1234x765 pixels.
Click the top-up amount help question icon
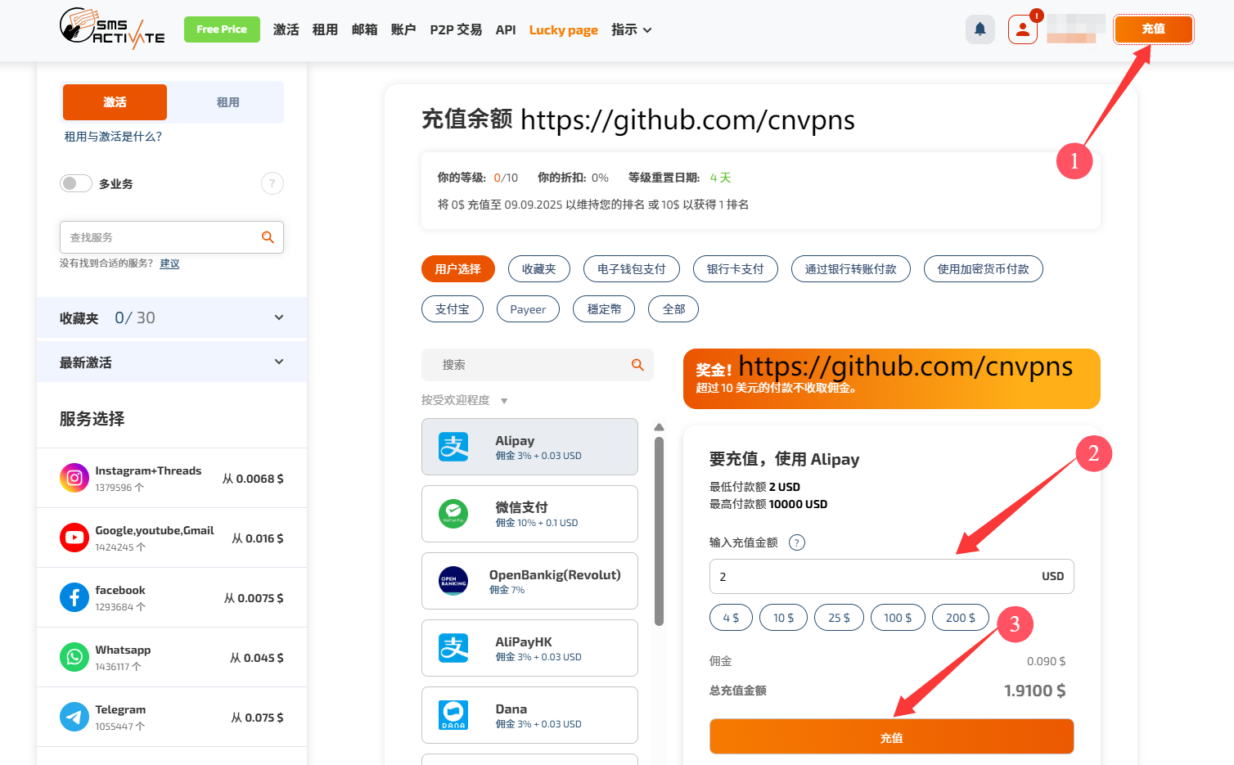tap(797, 542)
